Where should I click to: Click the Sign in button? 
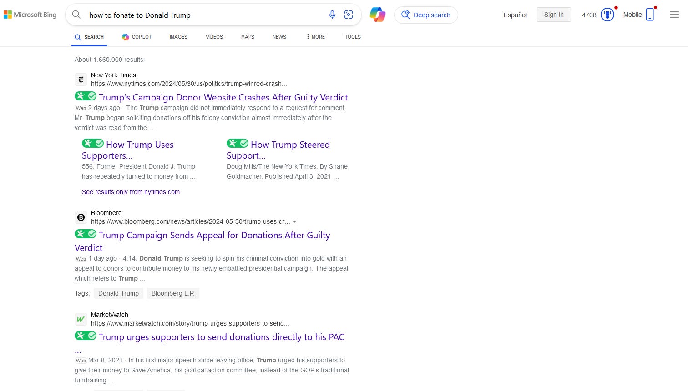(x=554, y=15)
